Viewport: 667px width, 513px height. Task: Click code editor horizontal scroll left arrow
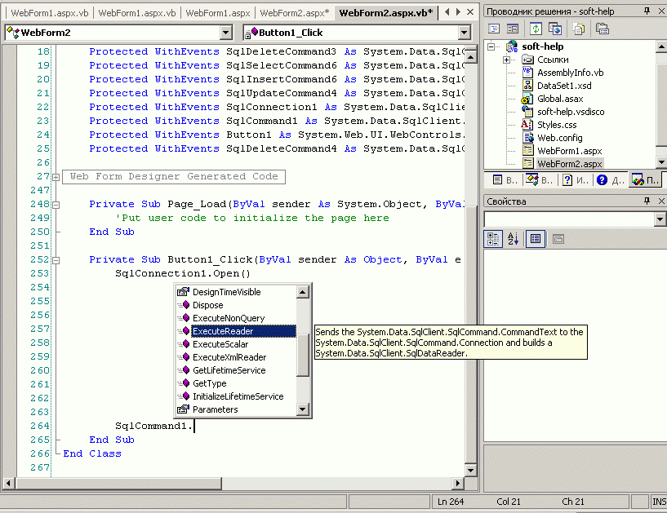coord(8,484)
